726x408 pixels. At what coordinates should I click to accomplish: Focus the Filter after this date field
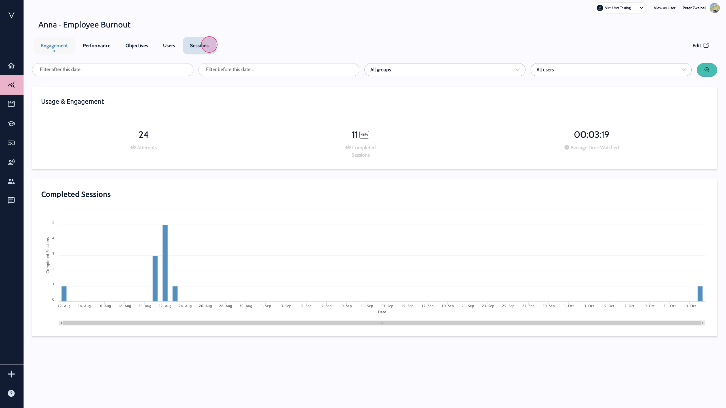point(113,70)
